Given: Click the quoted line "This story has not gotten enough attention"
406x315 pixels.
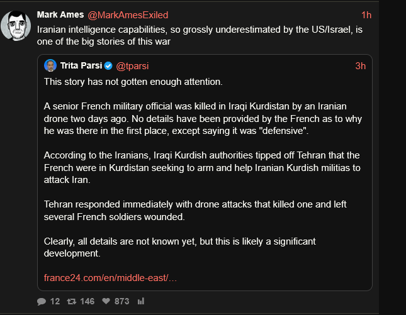Looking at the screenshot, I should [133, 82].
